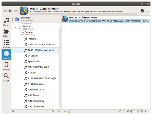The height and width of the screenshot is (115, 152).
Task: Skip to previous track
Action: pyautogui.click(x=5, y=11)
